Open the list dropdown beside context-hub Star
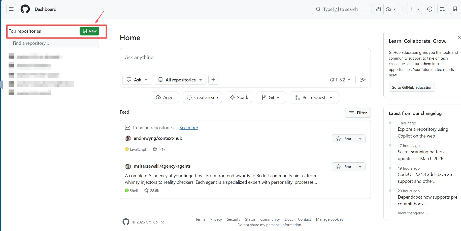461x231 pixels. (x=360, y=139)
